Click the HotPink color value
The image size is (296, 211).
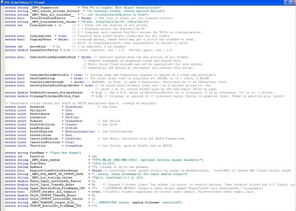72,118
